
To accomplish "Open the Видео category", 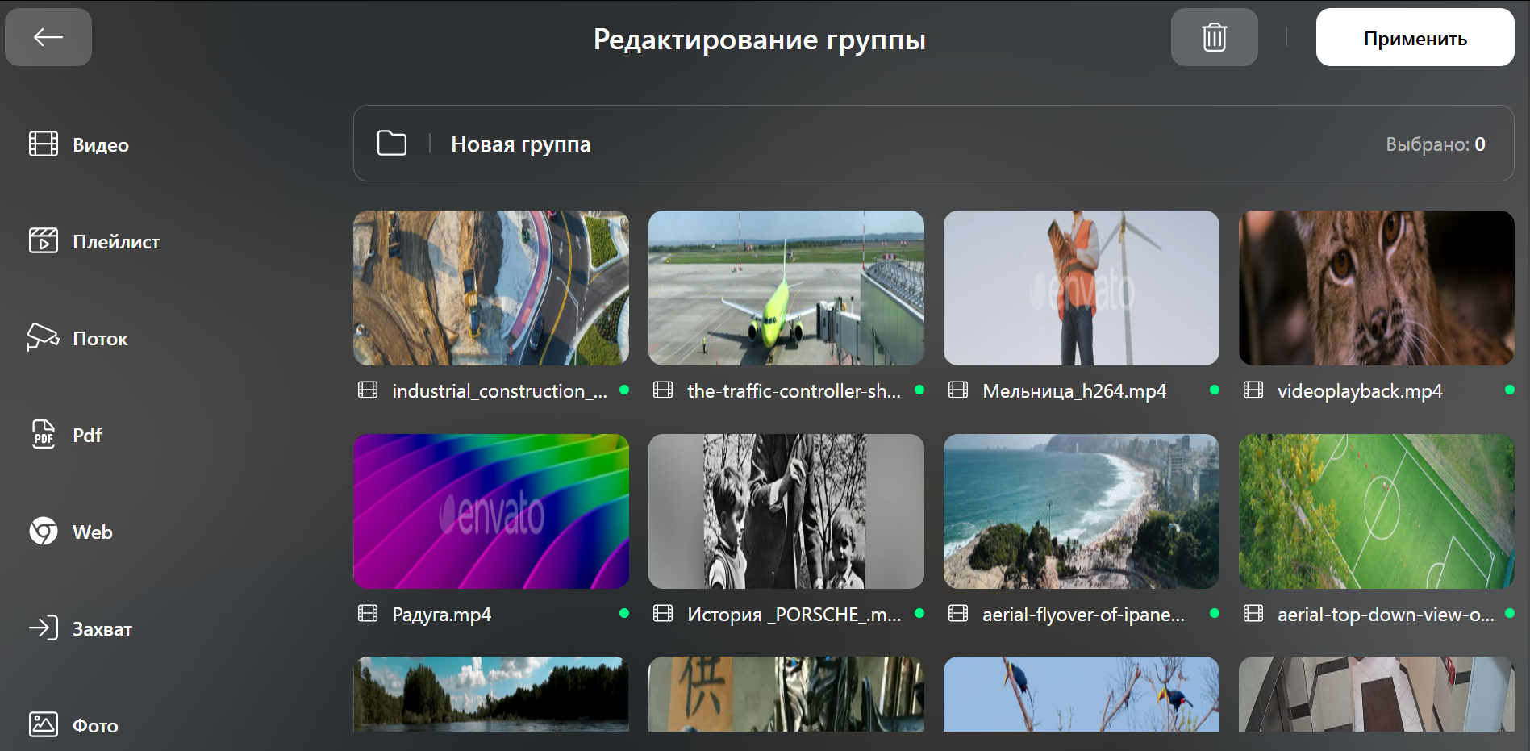I will coord(79,144).
